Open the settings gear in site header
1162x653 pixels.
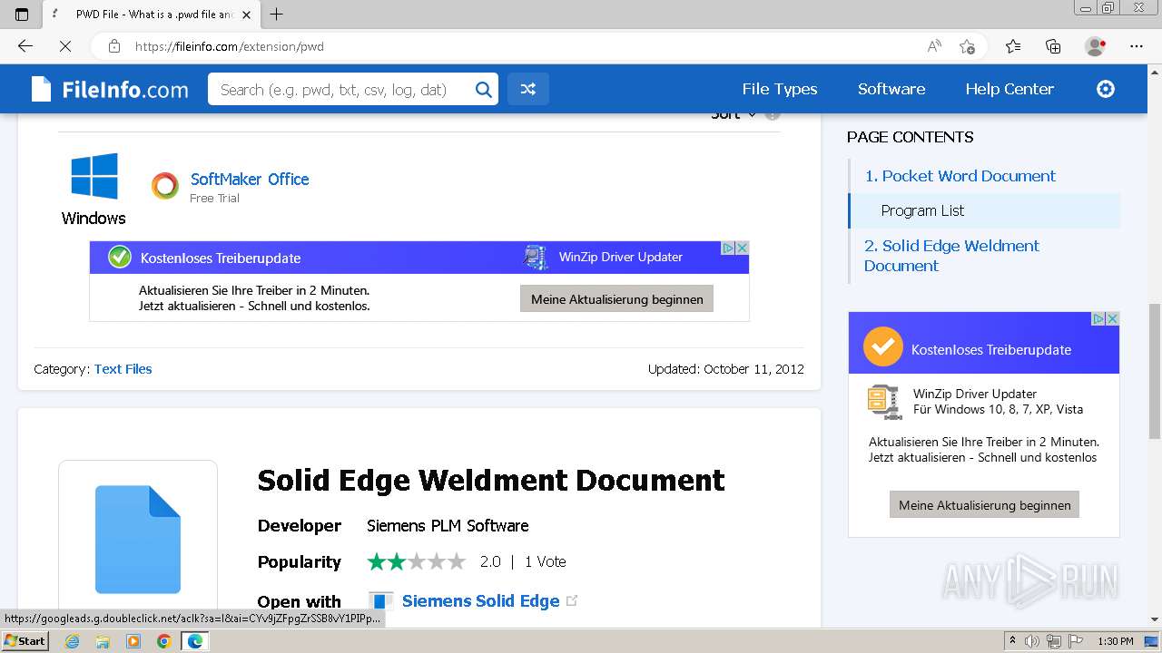1106,89
